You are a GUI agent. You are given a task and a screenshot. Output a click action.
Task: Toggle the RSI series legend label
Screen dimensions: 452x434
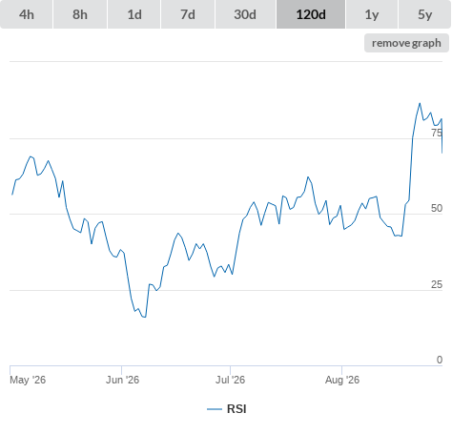[x=236, y=409]
